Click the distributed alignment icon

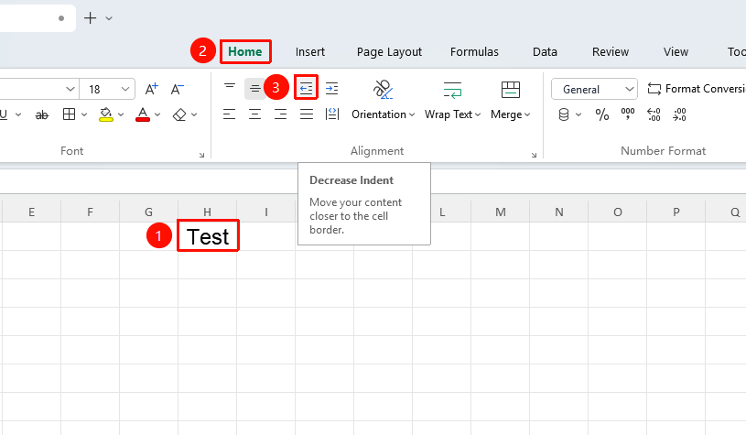coord(332,114)
